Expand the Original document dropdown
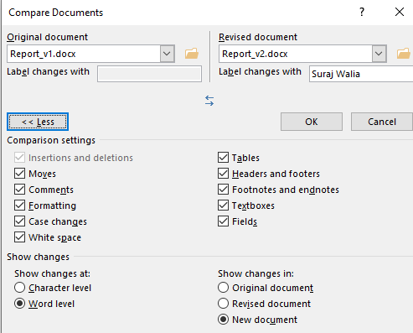This screenshot has height=333, width=413. [167, 54]
